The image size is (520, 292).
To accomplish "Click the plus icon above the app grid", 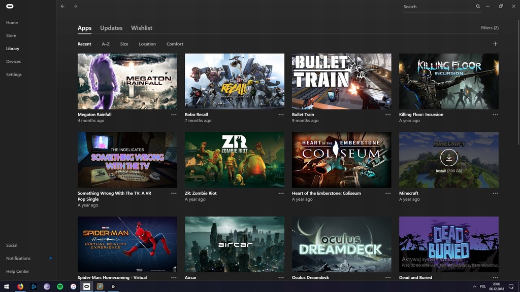I will (495, 44).
